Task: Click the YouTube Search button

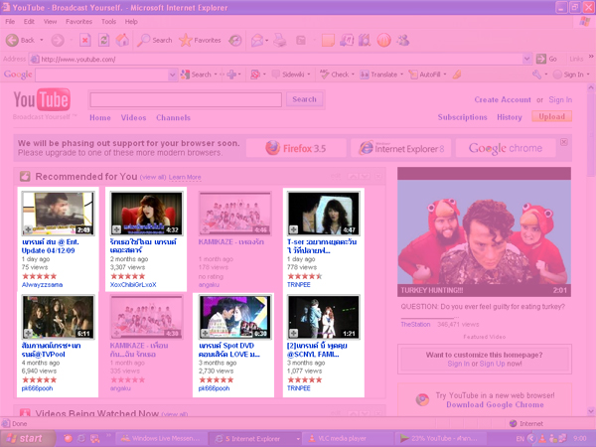Action: click(305, 99)
